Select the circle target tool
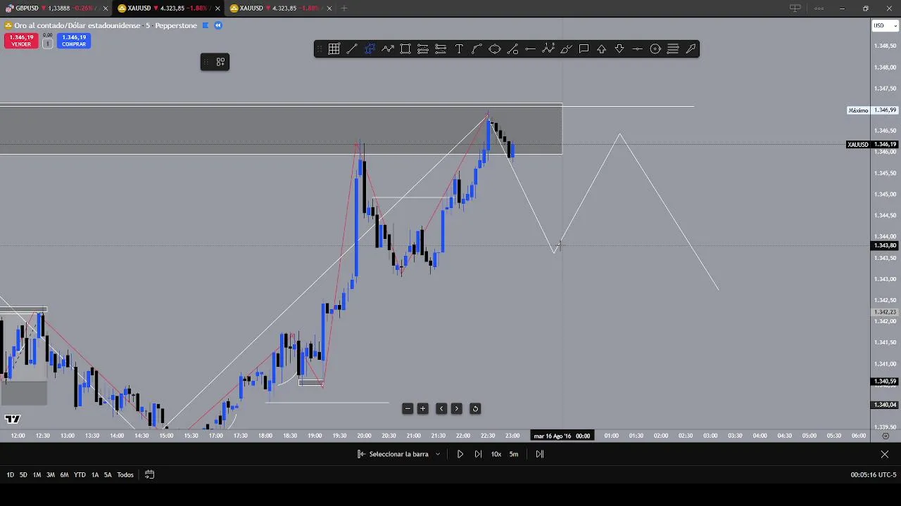Image resolution: width=901 pixels, height=506 pixels. tap(655, 48)
